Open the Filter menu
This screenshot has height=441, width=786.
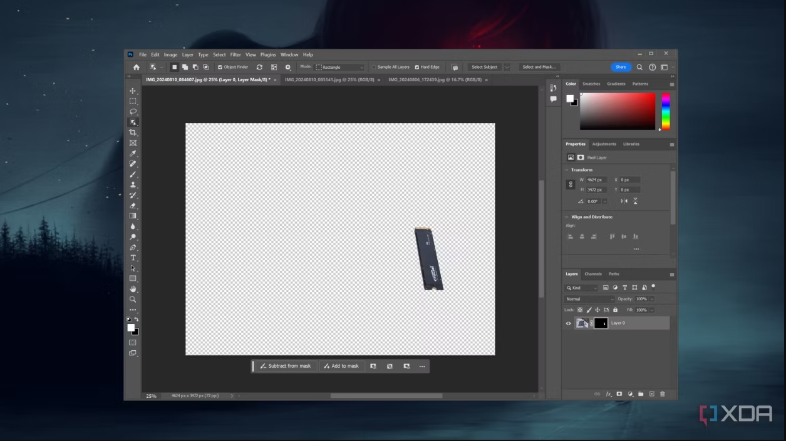click(235, 54)
